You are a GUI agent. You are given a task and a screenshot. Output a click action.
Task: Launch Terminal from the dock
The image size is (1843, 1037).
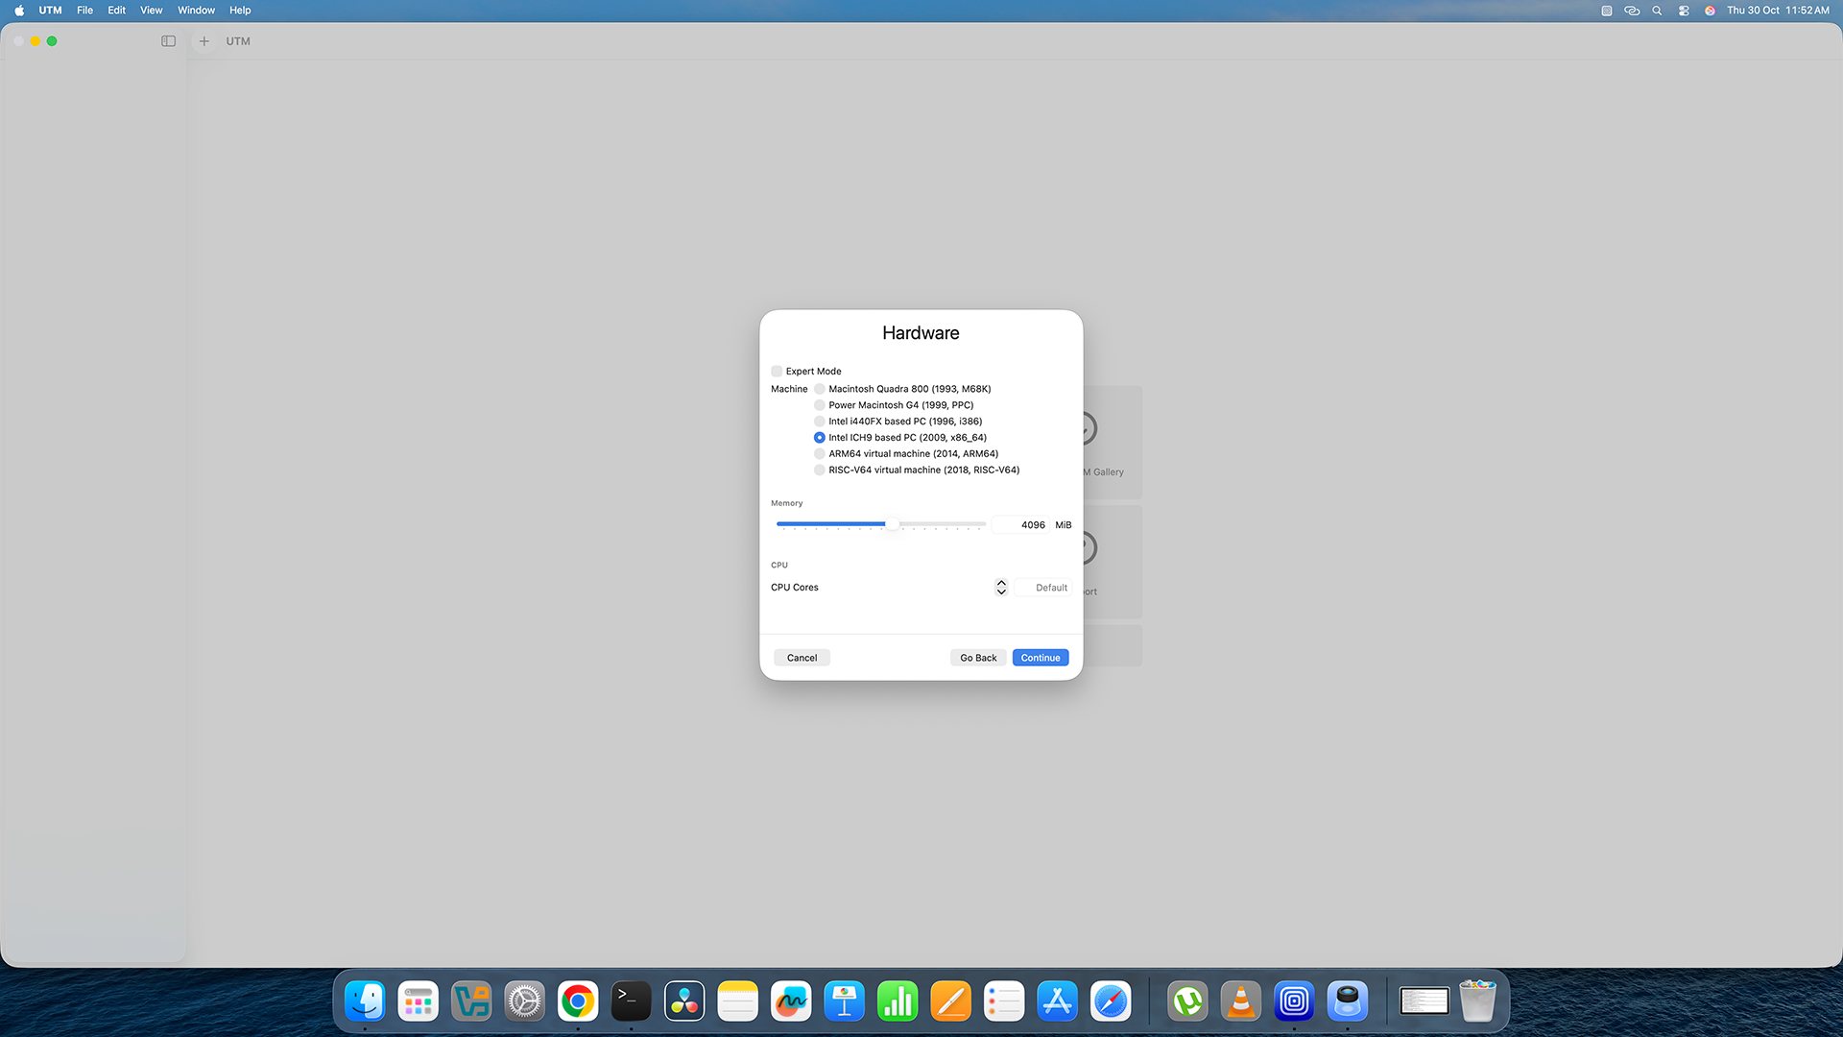coord(631,1001)
